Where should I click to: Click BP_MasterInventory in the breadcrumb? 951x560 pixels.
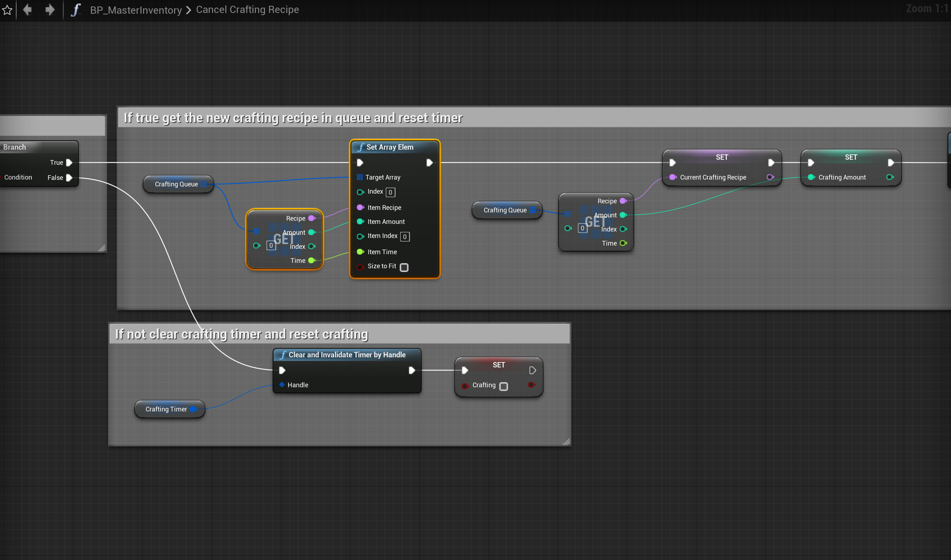coord(136,10)
